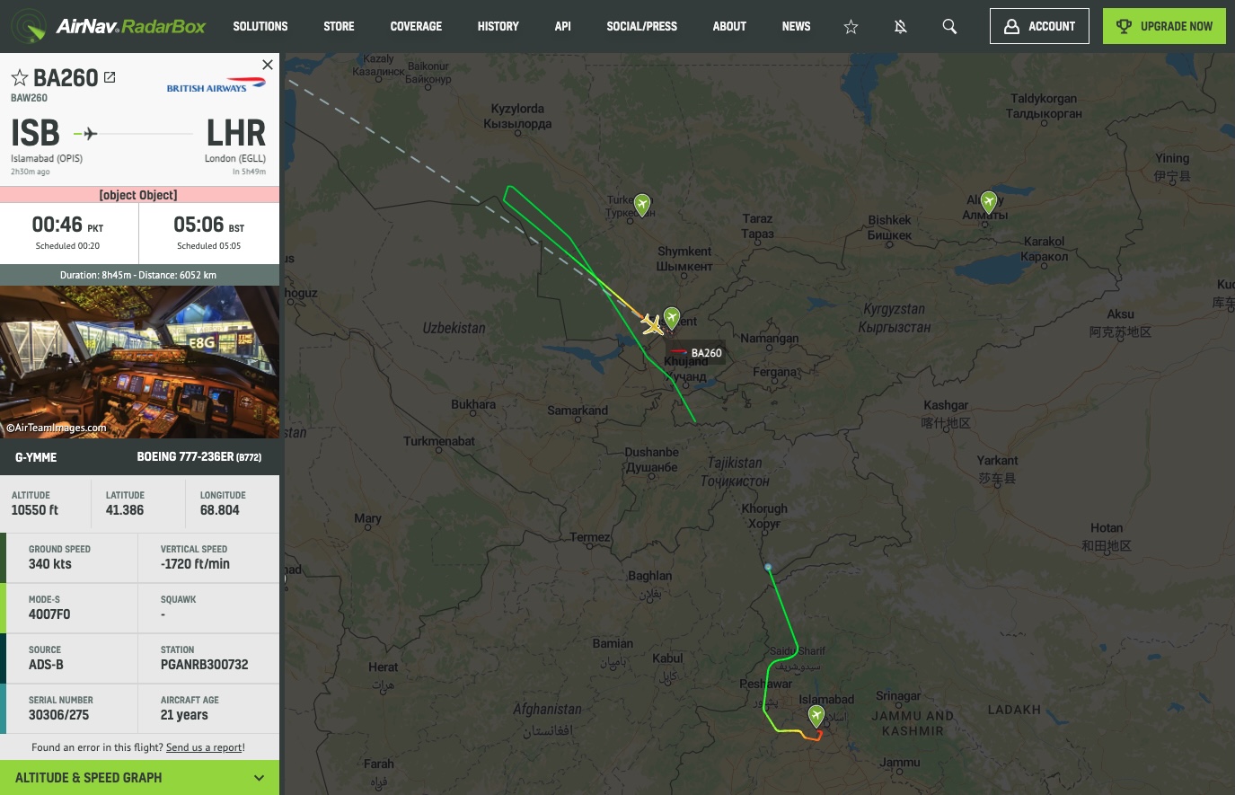Image resolution: width=1235 pixels, height=795 pixels.
Task: Click the longitude value 68.804
Action: tap(220, 510)
